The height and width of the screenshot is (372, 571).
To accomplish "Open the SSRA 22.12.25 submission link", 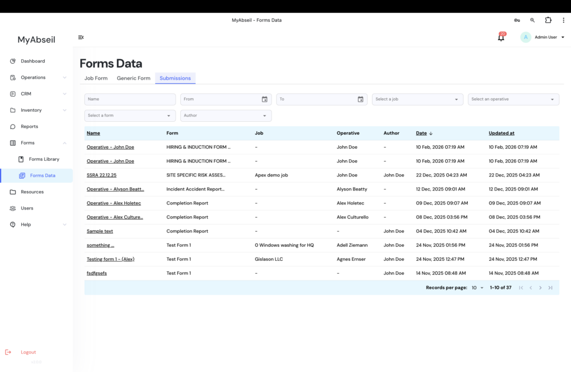I will [101, 175].
